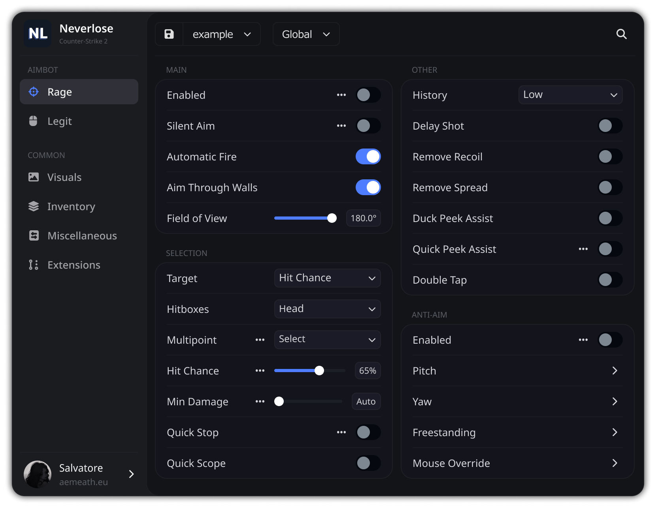
Task: Open Freestanding settings row
Action: pyautogui.click(x=517, y=432)
